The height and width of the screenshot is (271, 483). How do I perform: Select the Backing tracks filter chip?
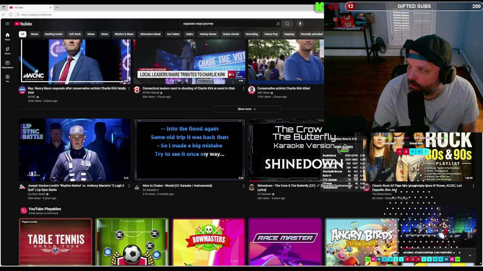[54, 34]
